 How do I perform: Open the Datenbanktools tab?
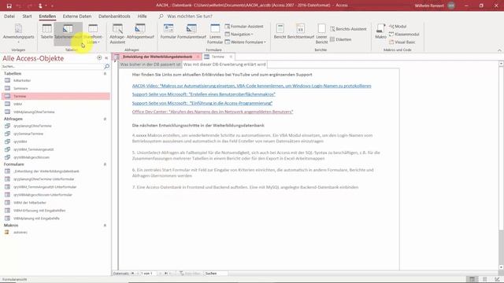(x=114, y=16)
